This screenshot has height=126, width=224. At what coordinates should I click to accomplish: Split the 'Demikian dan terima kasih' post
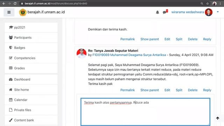[179, 39]
